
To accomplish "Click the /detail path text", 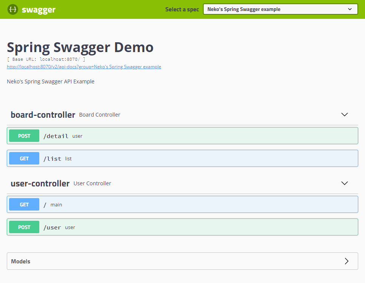I will [x=56, y=136].
